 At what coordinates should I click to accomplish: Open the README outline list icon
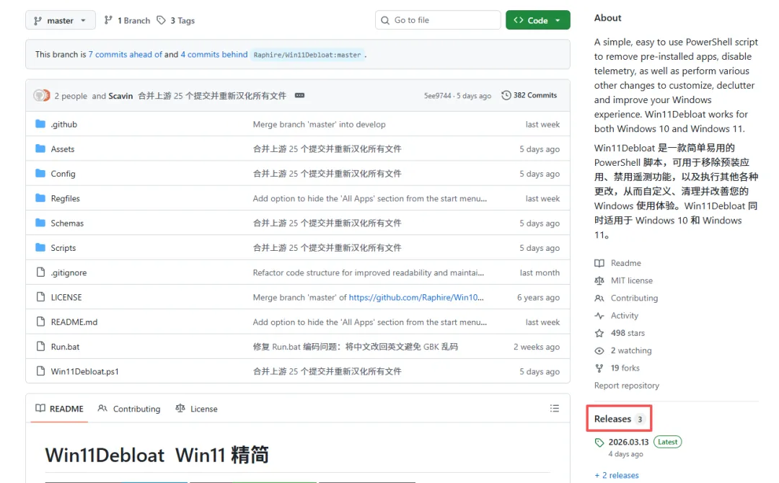[555, 409]
